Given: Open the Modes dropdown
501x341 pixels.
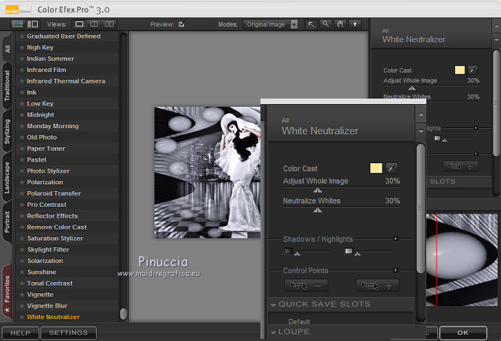Looking at the screenshot, I should pyautogui.click(x=271, y=24).
